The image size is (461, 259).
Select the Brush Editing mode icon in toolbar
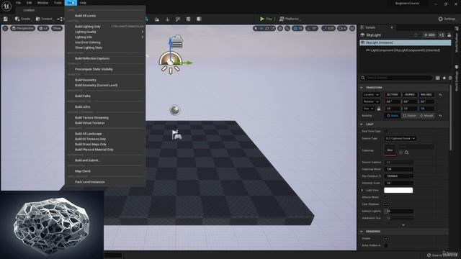[x=199, y=19]
